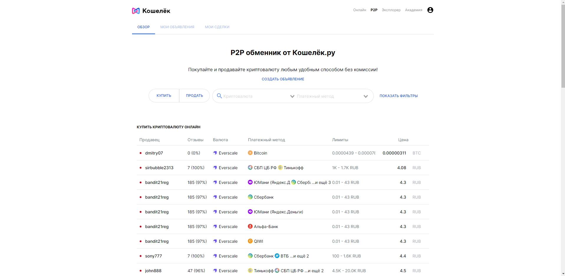The image size is (565, 276).
Task: Click the Everscale icon in sirbubble2313 row
Action: click(215, 168)
